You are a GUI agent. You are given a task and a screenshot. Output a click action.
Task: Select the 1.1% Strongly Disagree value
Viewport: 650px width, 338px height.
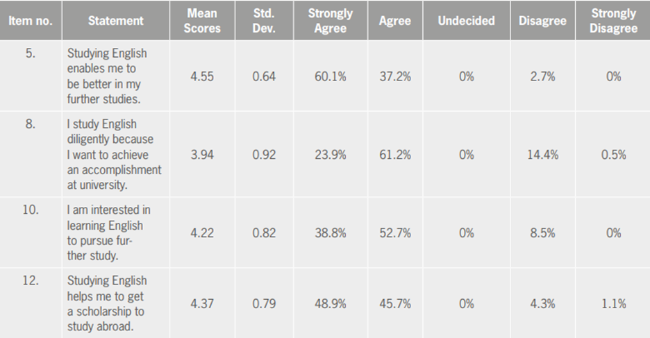613,303
